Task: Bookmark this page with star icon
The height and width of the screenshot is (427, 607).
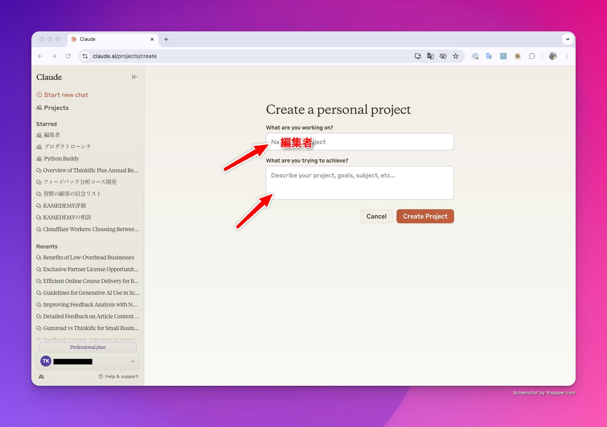Action: (456, 56)
